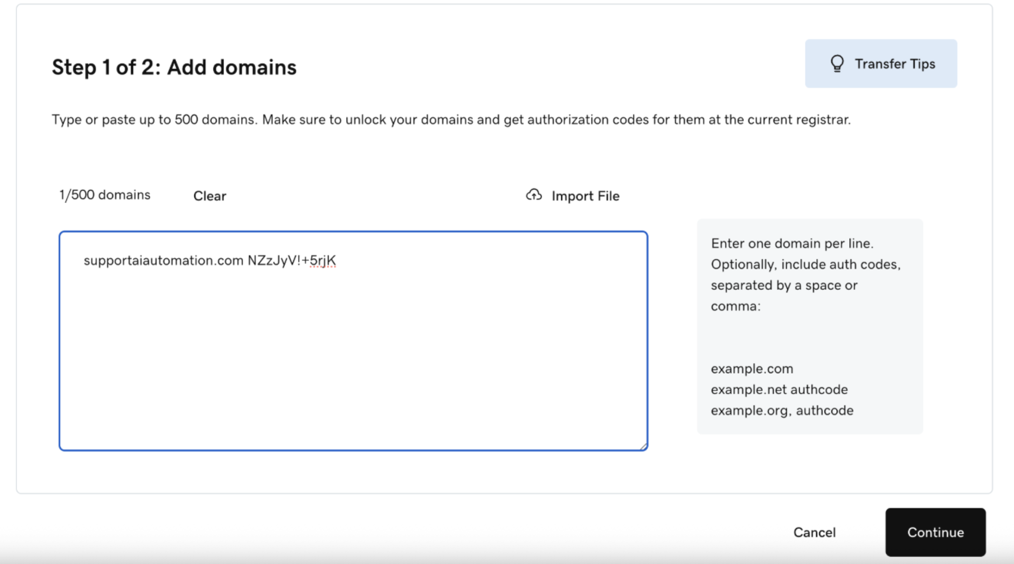This screenshot has width=1014, height=564.
Task: Click the lightbulb icon in Transfer Tips
Action: 837,64
